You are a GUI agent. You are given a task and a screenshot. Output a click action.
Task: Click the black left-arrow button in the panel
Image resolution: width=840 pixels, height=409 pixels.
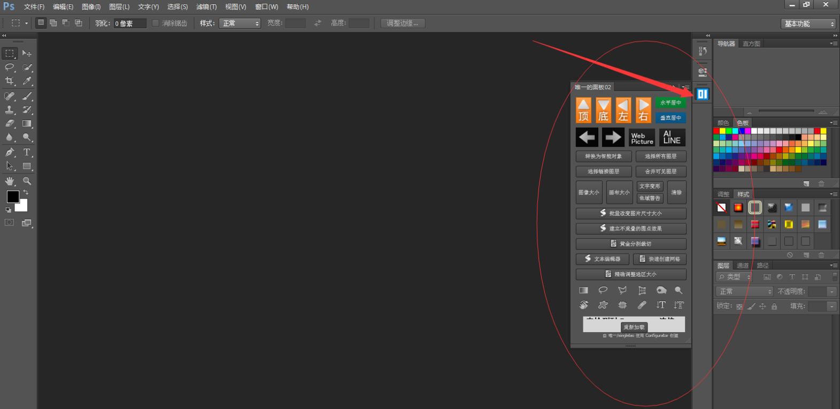coord(587,137)
